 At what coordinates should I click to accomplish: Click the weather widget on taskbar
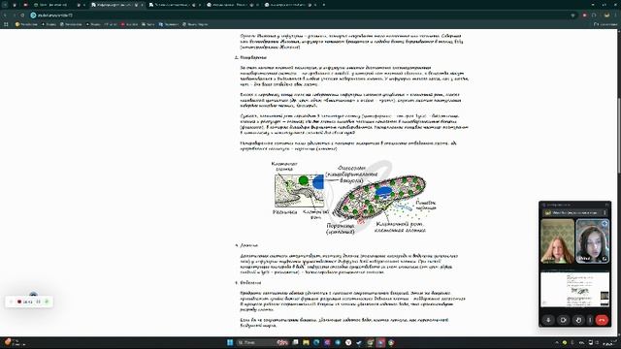pyautogui.click(x=15, y=342)
